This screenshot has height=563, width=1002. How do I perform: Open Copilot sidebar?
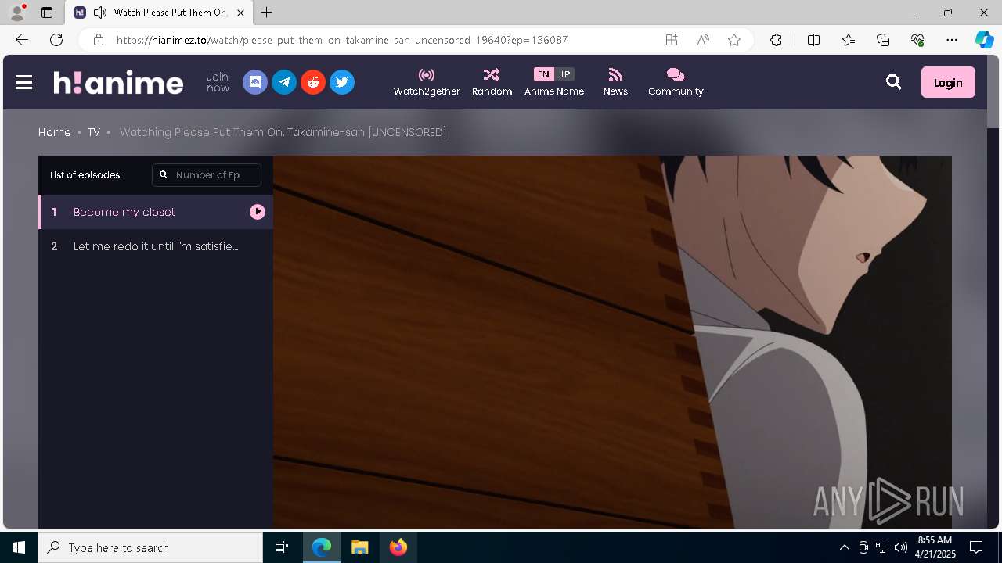984,40
